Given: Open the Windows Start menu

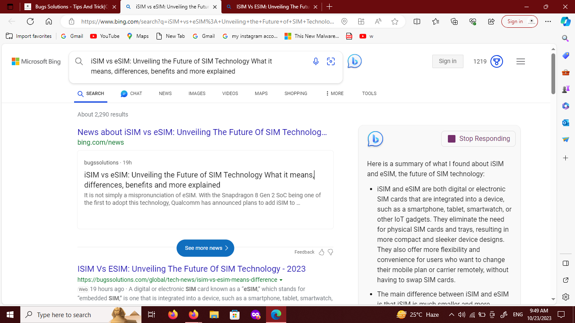Looking at the screenshot, I should [x=10, y=315].
